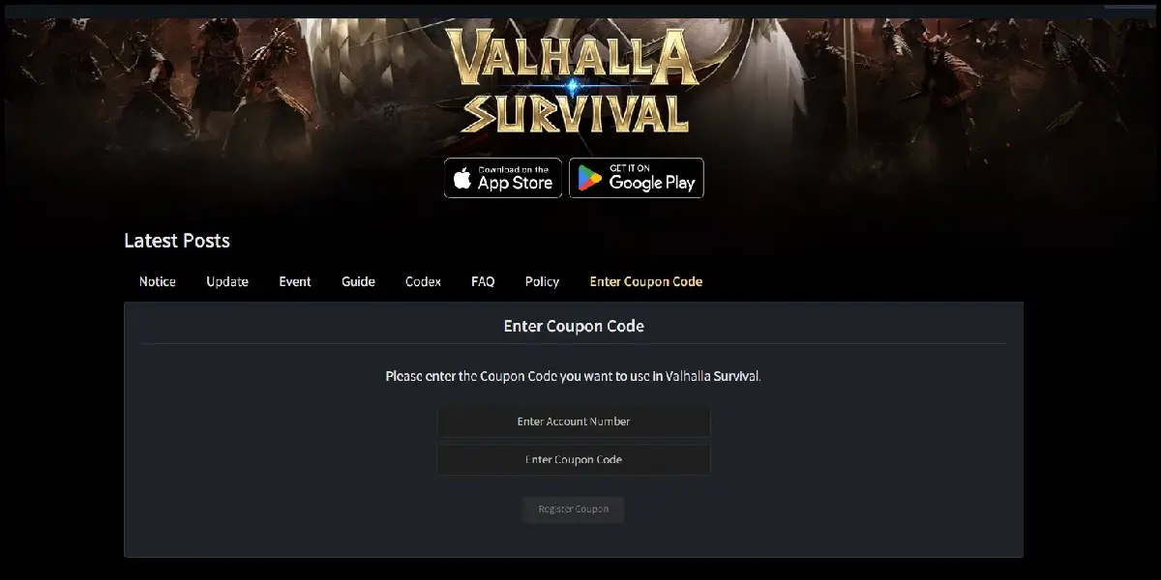Screen dimensions: 1161x580
Task: Click the Google Play triangle icon
Action: tap(590, 179)
